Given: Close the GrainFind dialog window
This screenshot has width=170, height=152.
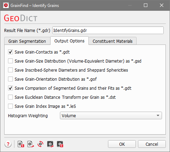Looking at the screenshot, I should 162,5.
